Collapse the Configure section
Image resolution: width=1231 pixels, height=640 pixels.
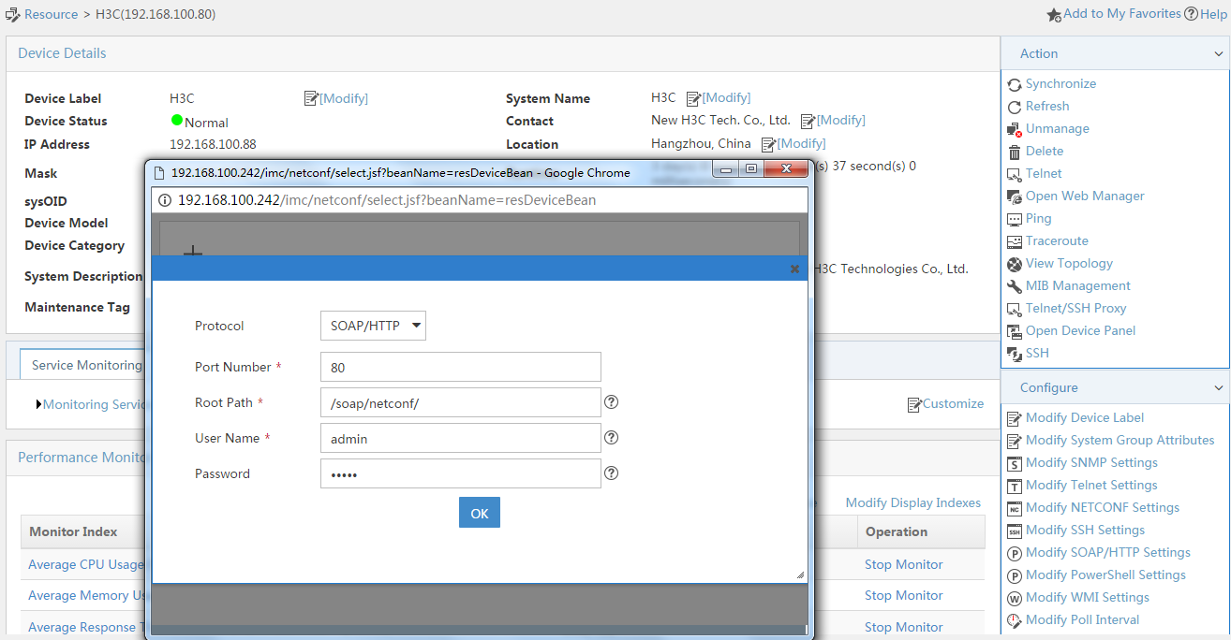tap(1219, 387)
